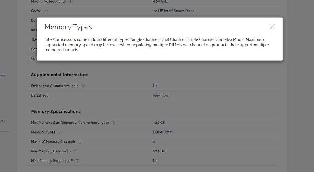Viewport: 314px width, 172px height.
Task: Click the DDR4-3200 memory type value
Action: tap(162, 132)
